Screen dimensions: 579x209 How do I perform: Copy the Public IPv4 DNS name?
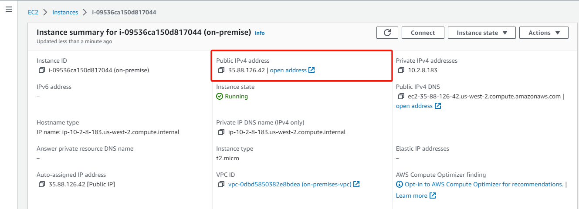click(401, 96)
